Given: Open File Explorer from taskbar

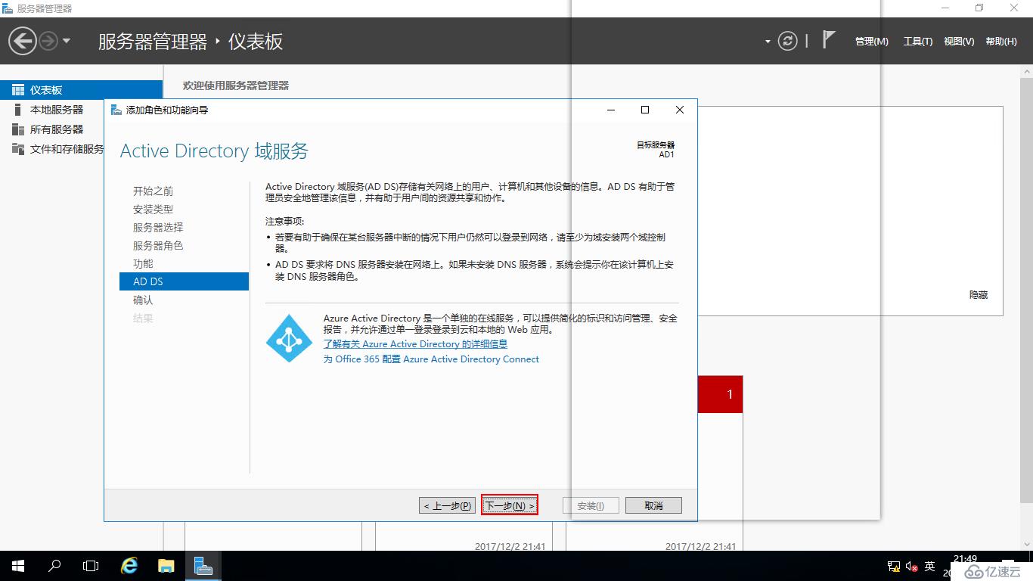Looking at the screenshot, I should pos(166,566).
